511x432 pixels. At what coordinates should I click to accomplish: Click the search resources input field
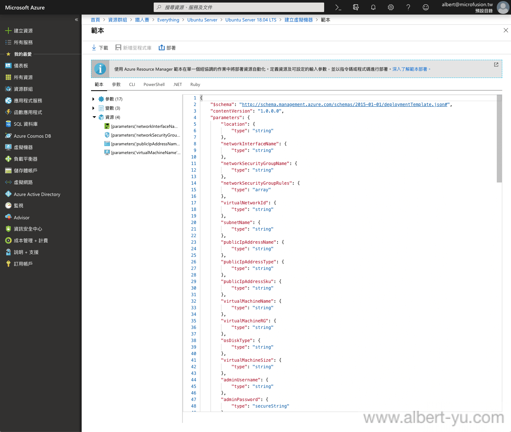pos(239,7)
